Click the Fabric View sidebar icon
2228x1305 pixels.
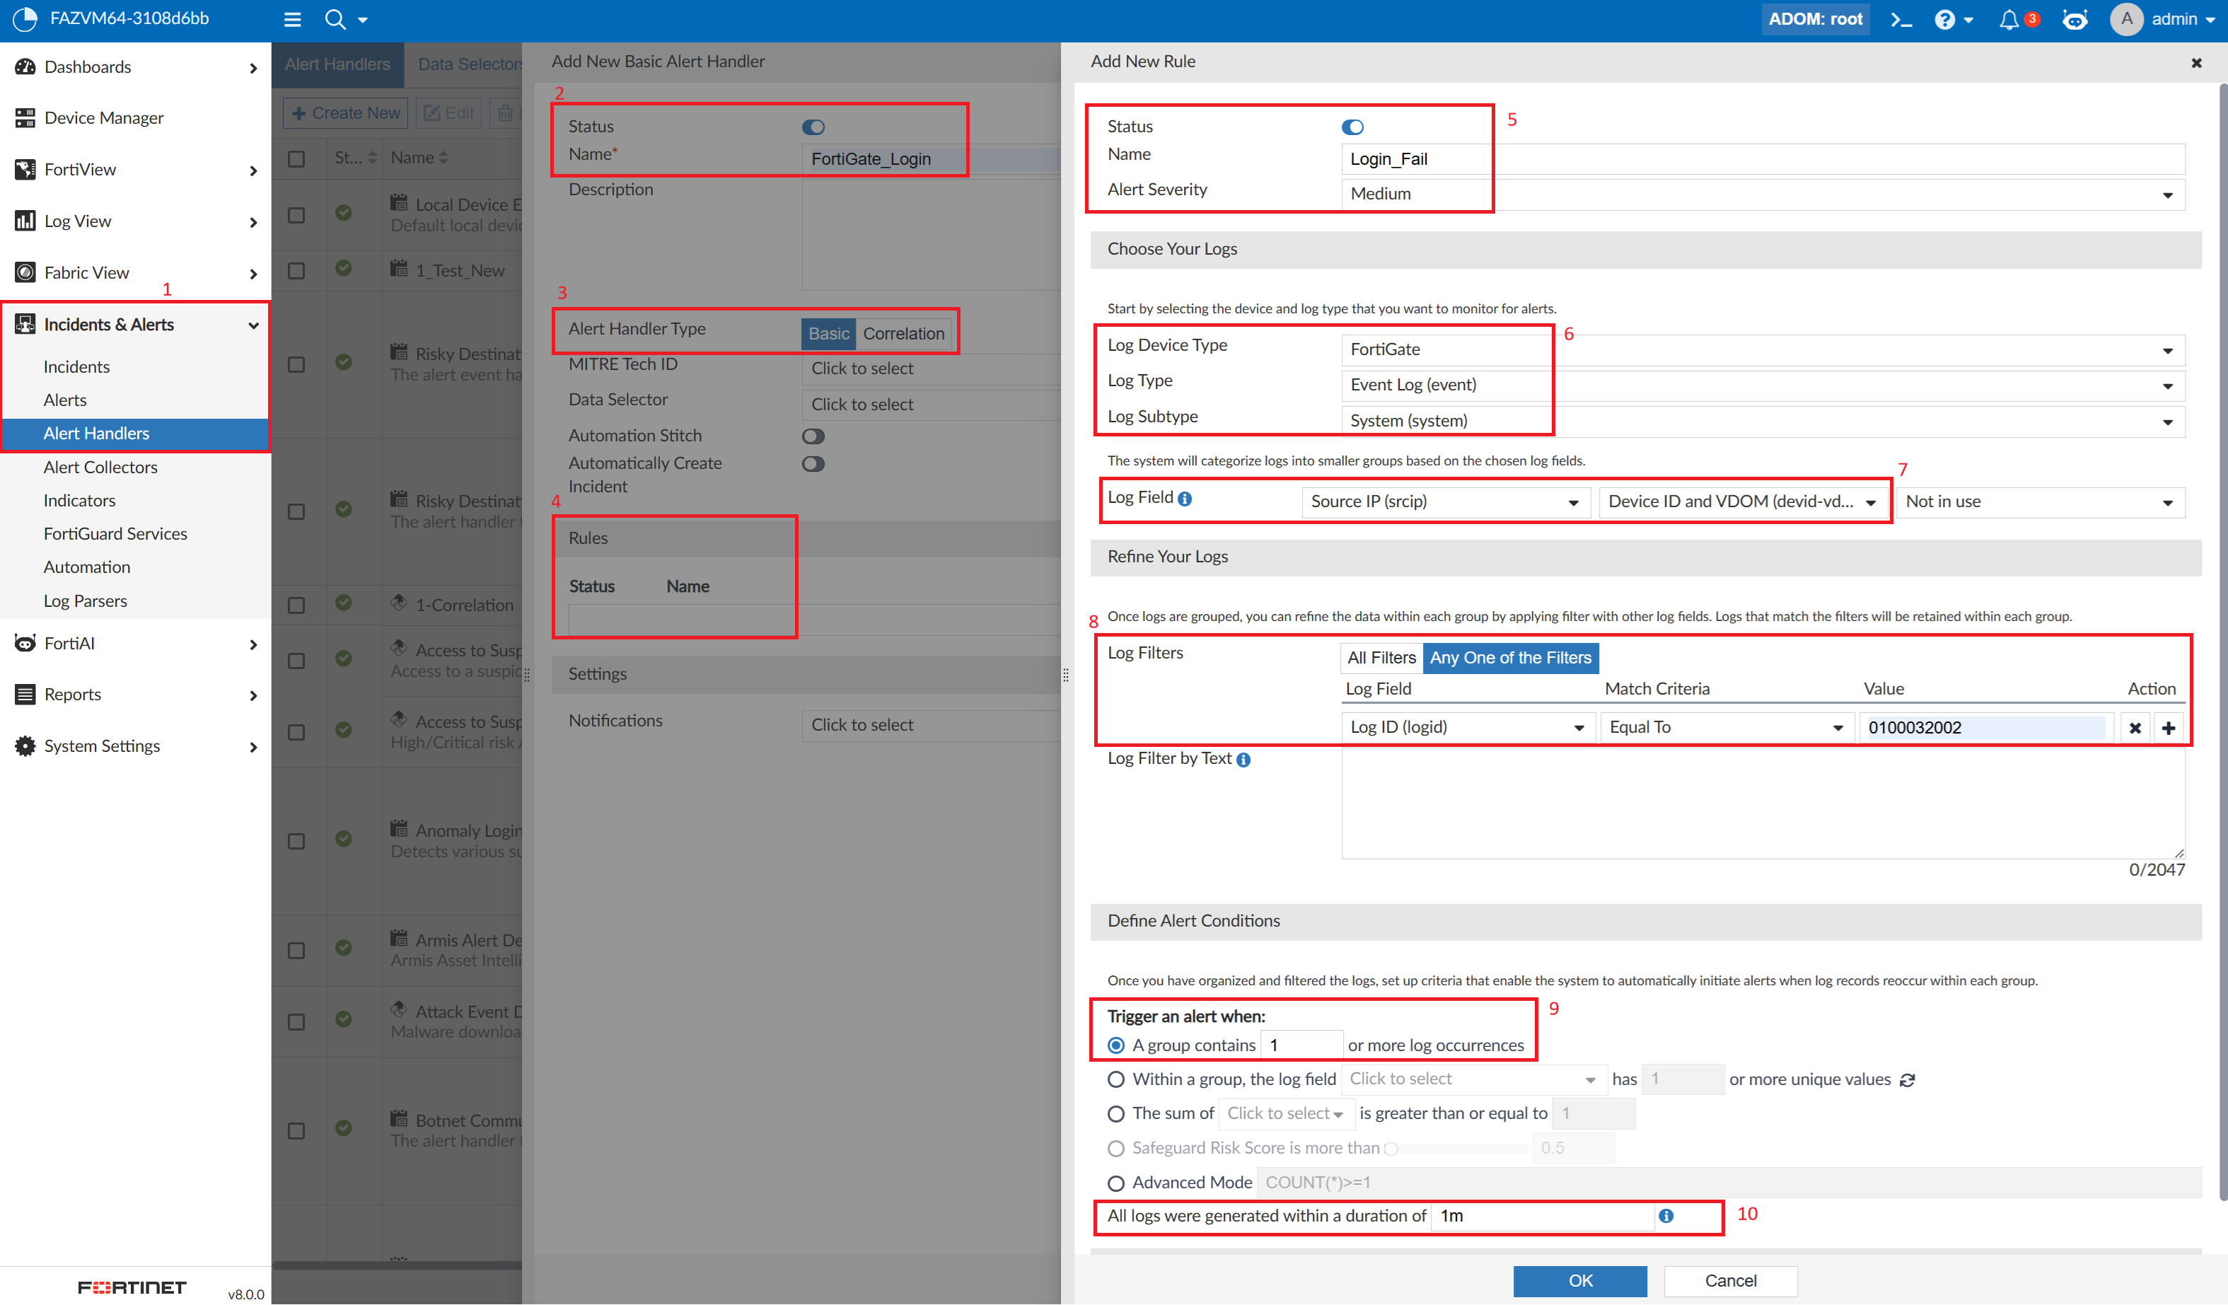(x=25, y=272)
